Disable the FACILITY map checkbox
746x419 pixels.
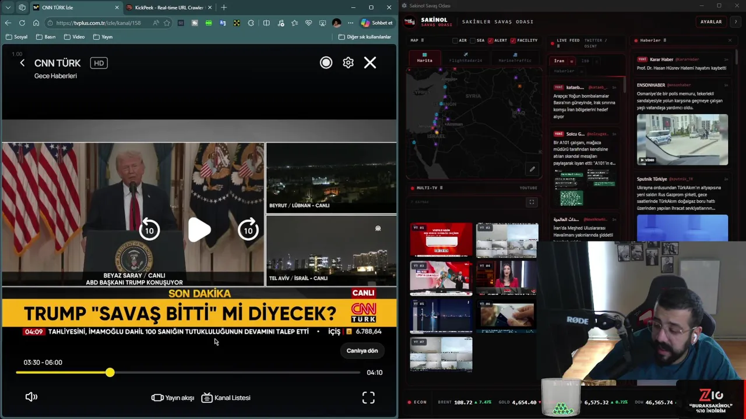(x=513, y=41)
